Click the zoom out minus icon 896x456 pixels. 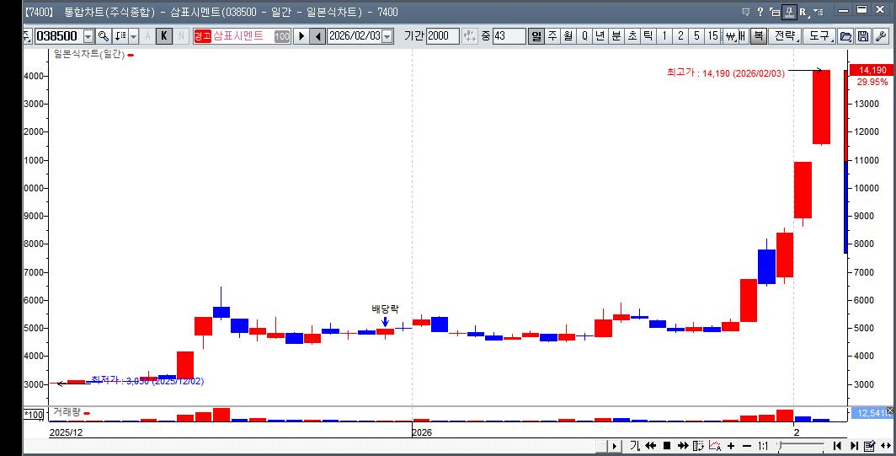point(746,446)
